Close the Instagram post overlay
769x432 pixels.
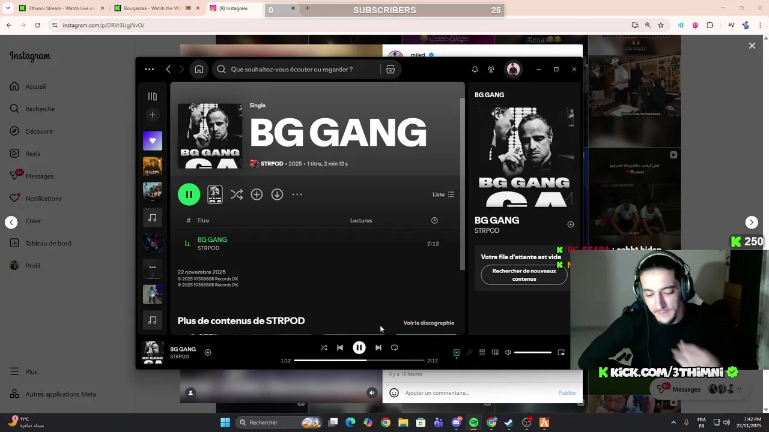coord(752,46)
